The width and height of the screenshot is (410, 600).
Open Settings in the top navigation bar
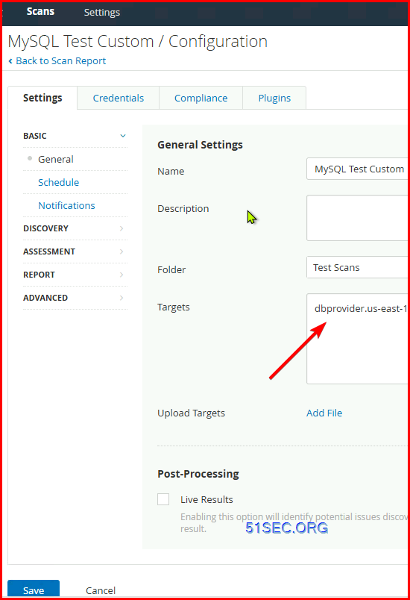click(x=102, y=12)
